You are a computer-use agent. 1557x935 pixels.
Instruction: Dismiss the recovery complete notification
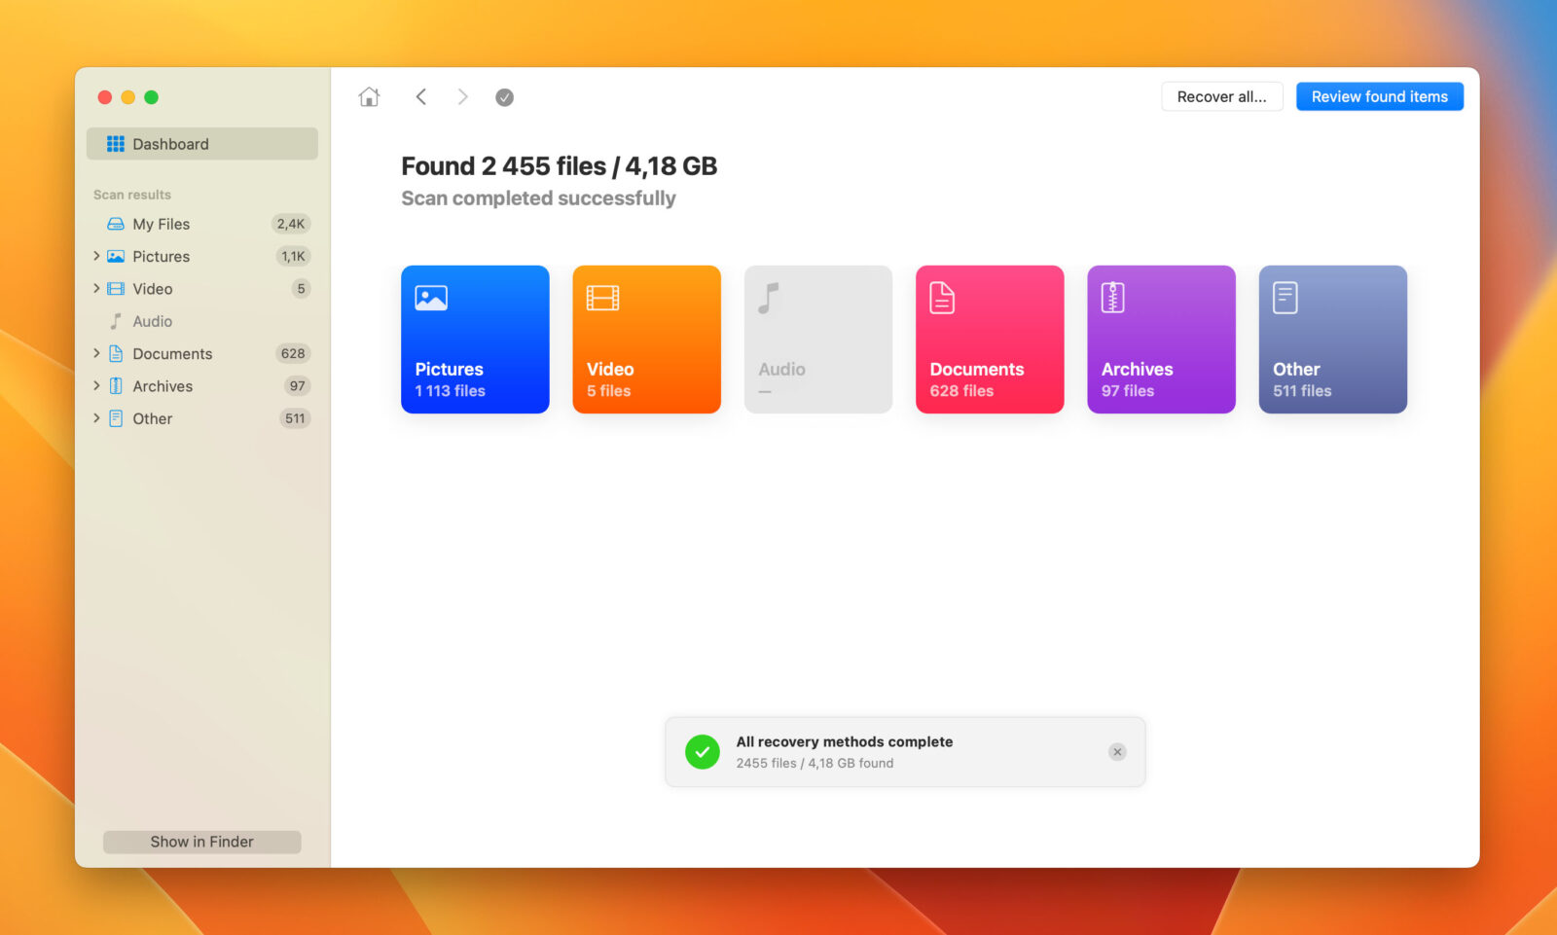(1116, 751)
